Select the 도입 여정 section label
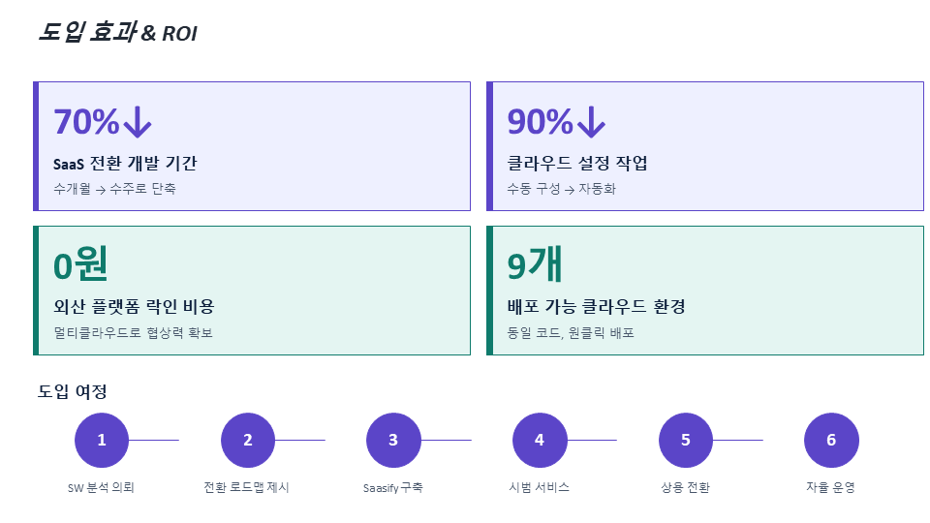Screen dimensions: 930x523 [x=72, y=392]
